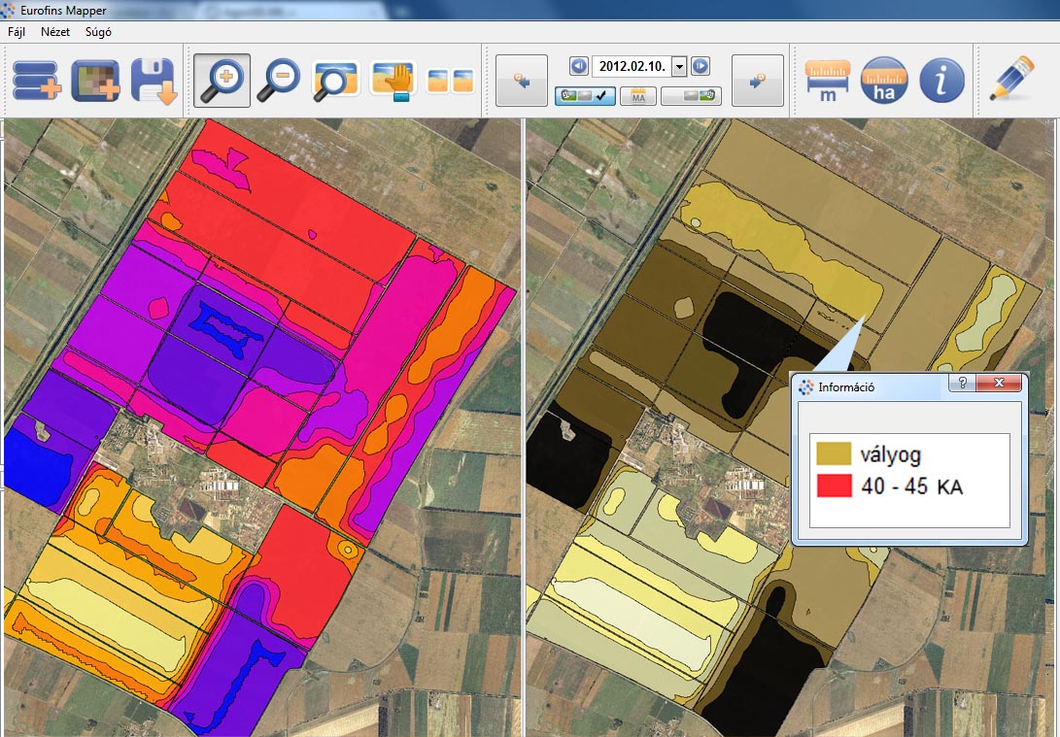Click the save floppy disk icon
The height and width of the screenshot is (737, 1060).
coord(154,81)
